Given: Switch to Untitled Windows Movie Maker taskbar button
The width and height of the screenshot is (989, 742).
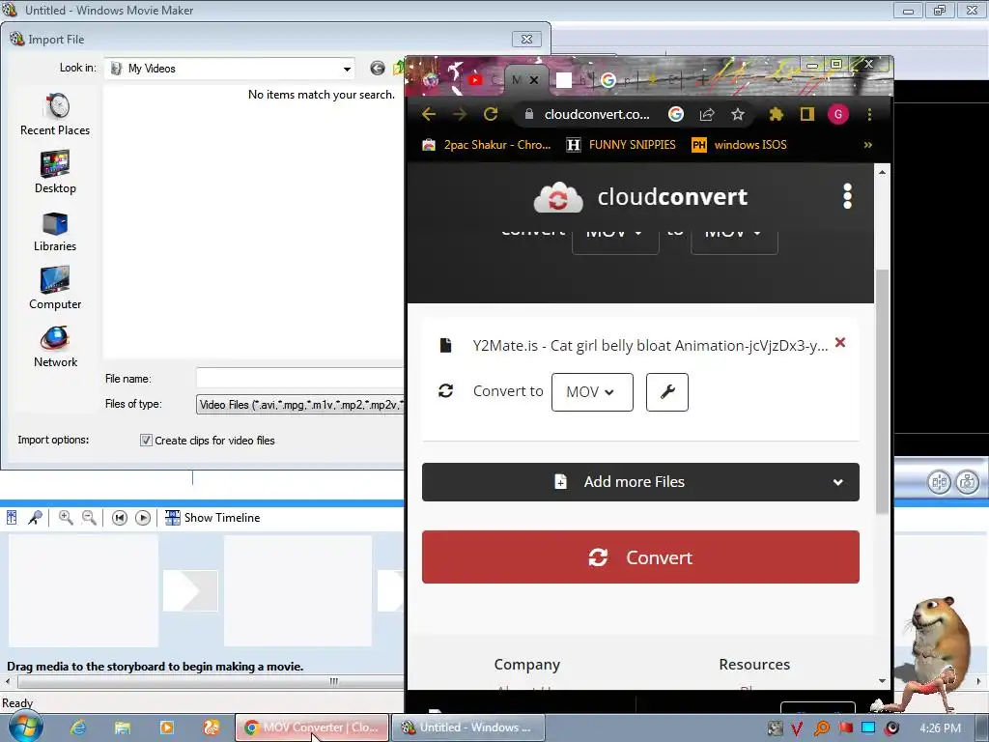Looking at the screenshot, I should (468, 728).
